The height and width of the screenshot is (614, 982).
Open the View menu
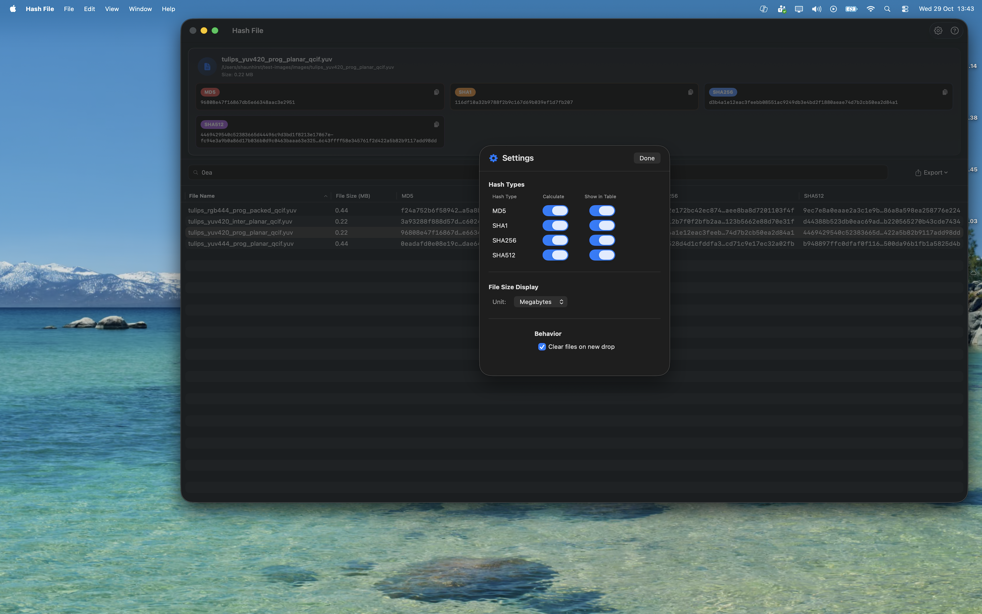tap(111, 9)
